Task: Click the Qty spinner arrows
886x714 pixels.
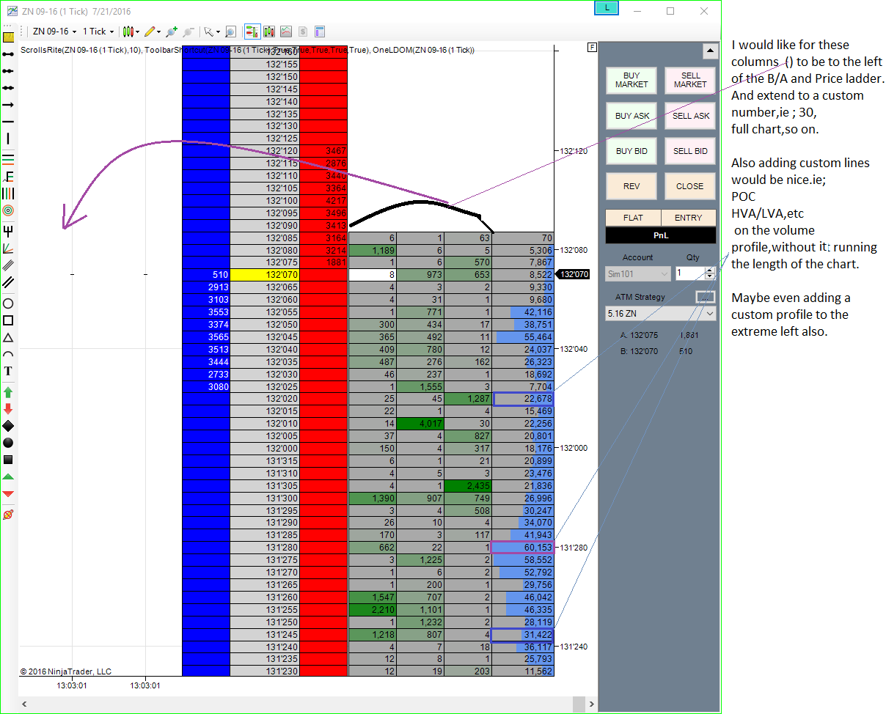Action: point(709,273)
